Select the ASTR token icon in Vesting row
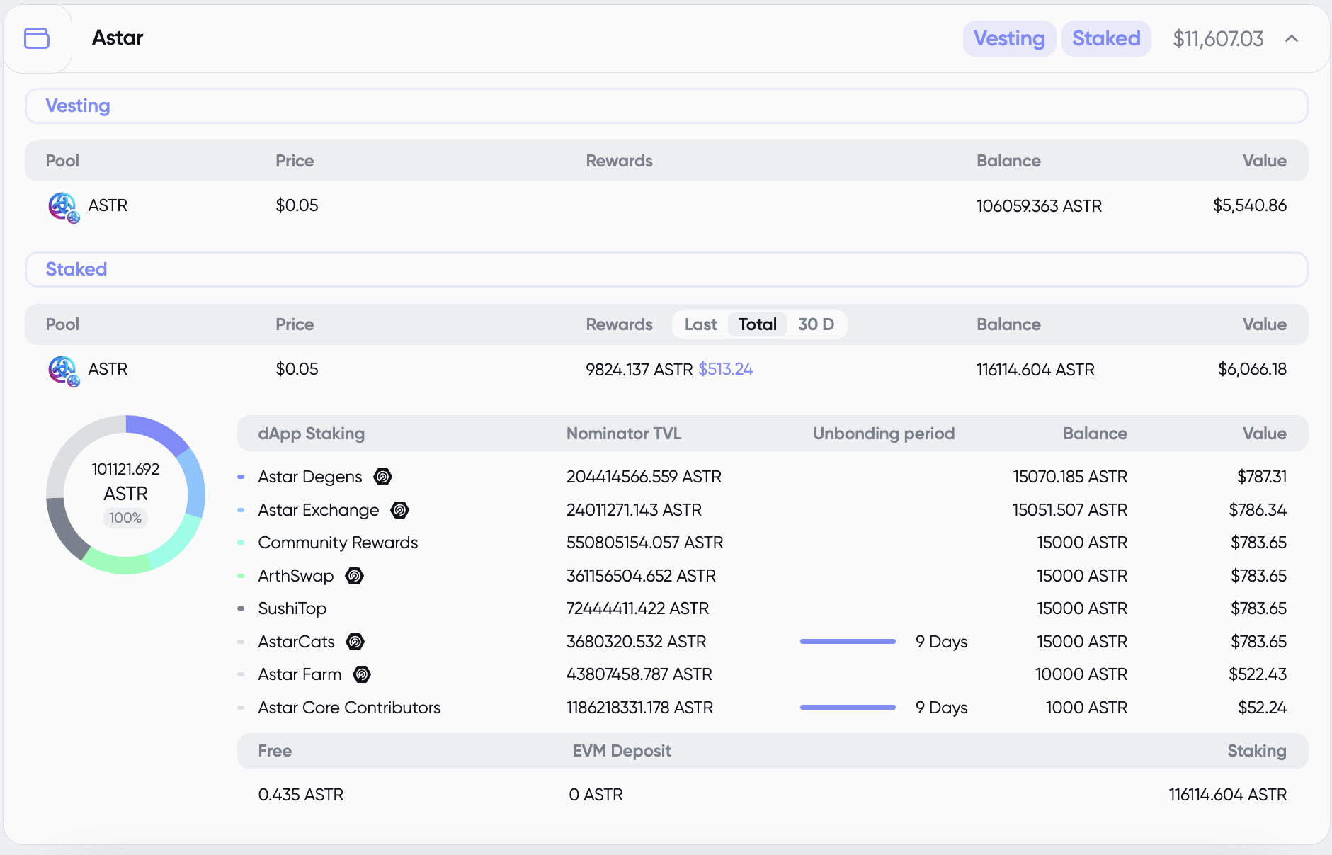The image size is (1332, 855). (62, 206)
